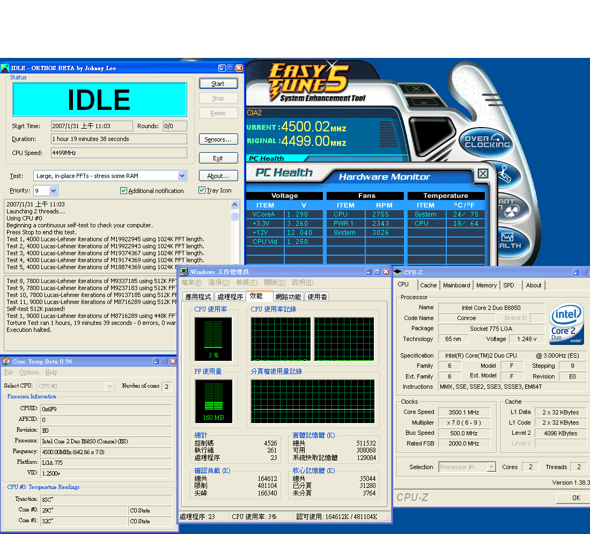590x534 pixels.
Task: Open Task Manager 檔案 menu
Action: coord(191,283)
